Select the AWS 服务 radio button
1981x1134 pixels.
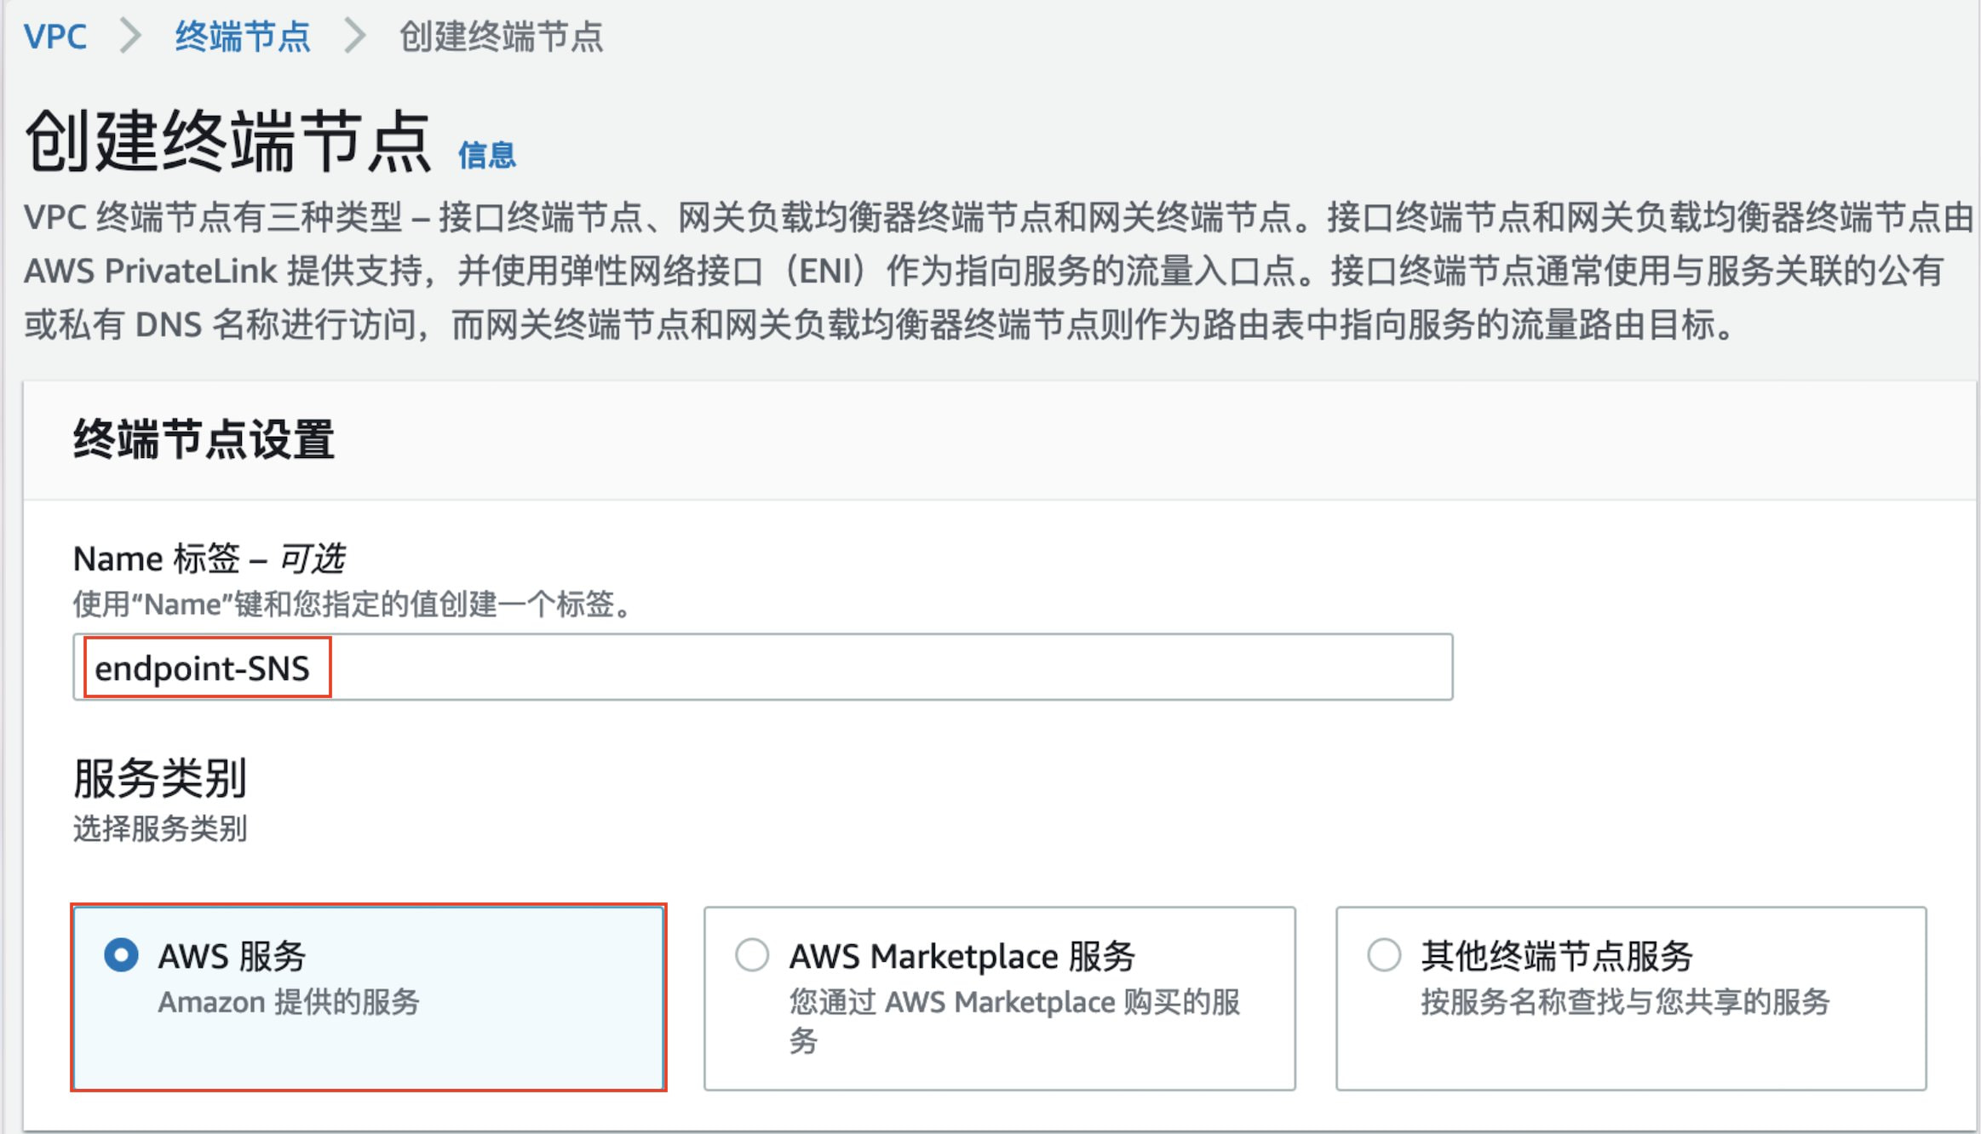121,955
